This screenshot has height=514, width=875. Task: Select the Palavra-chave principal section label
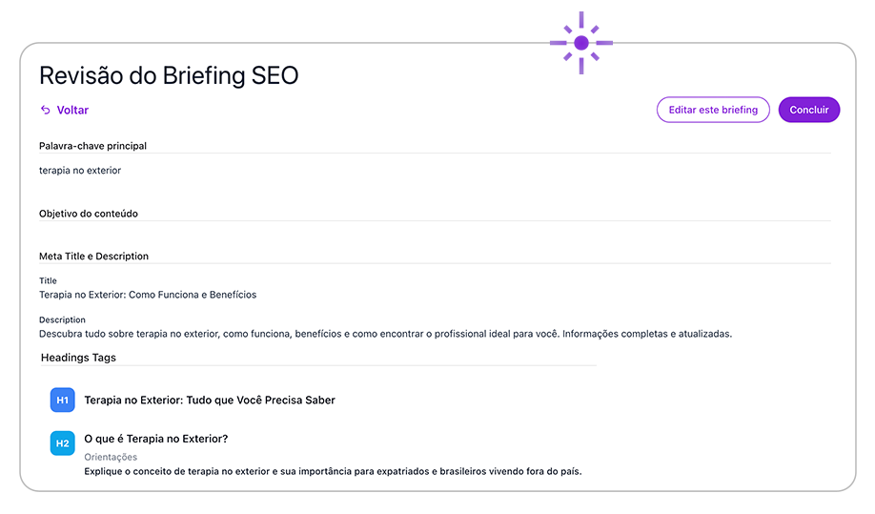pos(92,146)
